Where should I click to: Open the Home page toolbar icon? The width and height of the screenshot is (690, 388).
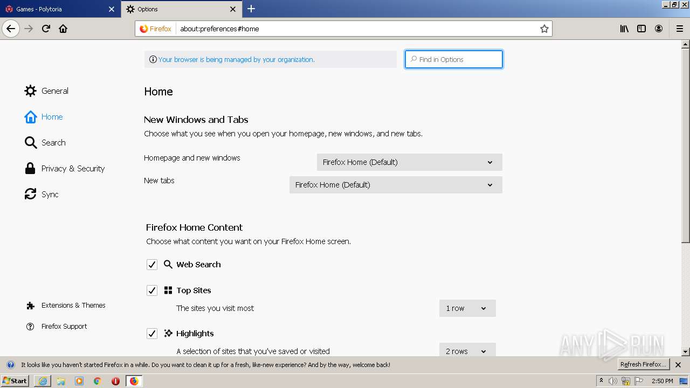63,29
